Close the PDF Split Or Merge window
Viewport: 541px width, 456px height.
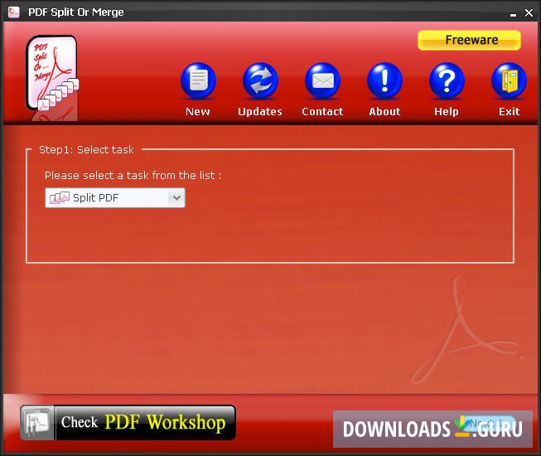pyautogui.click(x=529, y=13)
